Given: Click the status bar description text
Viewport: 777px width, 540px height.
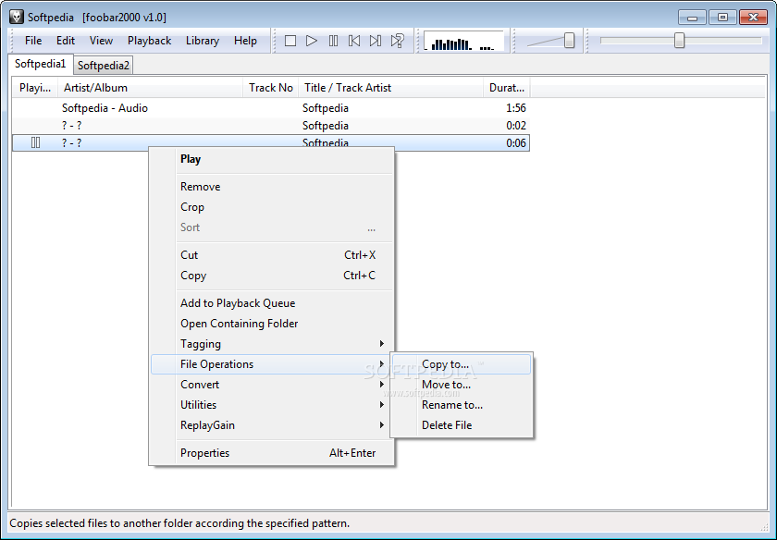Looking at the screenshot, I should pos(179,523).
